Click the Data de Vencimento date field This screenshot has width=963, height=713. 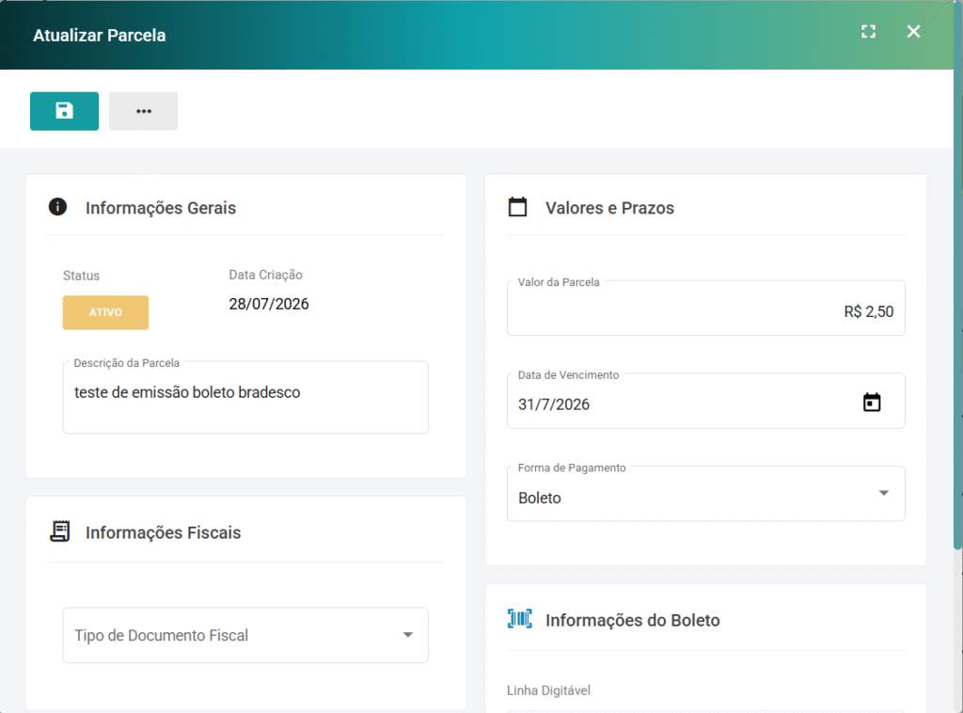coord(705,401)
